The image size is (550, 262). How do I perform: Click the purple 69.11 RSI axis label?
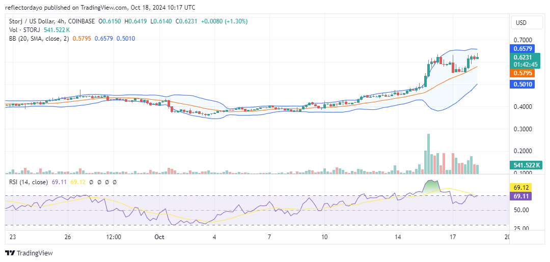click(521, 196)
